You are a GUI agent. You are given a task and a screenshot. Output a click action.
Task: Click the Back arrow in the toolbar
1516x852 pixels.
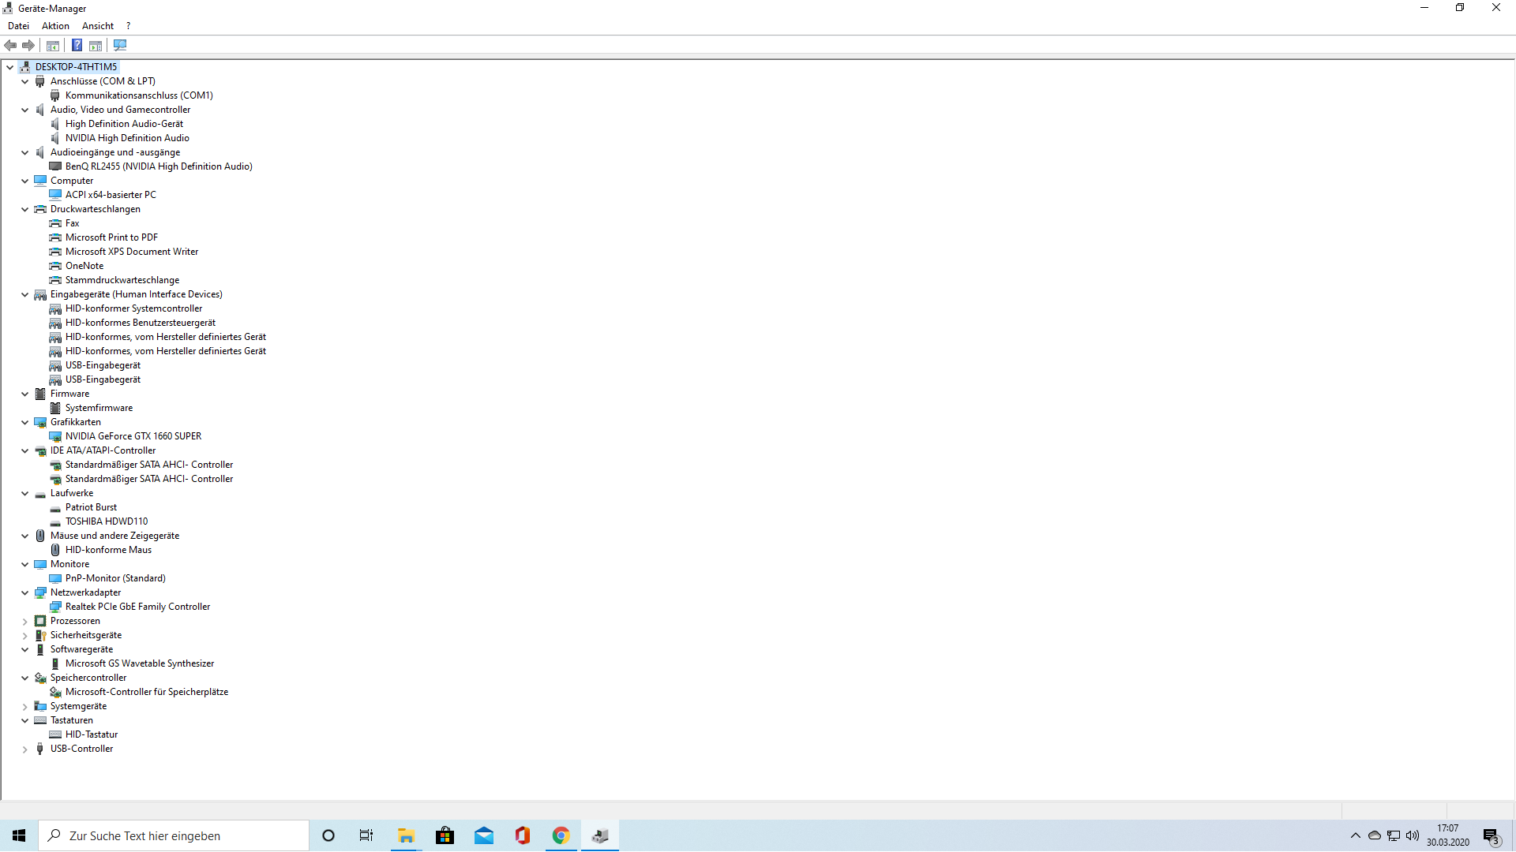coord(10,46)
